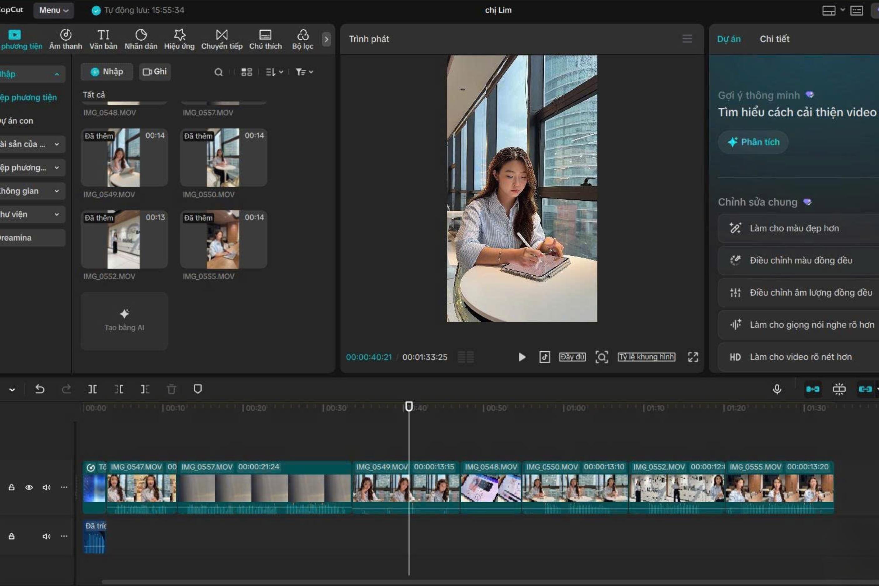Switch to the Chi tiết tab
This screenshot has width=879, height=586.
[774, 39]
